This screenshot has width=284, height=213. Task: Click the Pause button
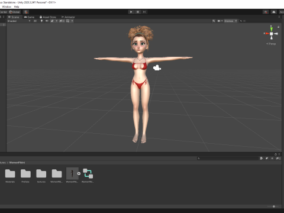click(138, 12)
